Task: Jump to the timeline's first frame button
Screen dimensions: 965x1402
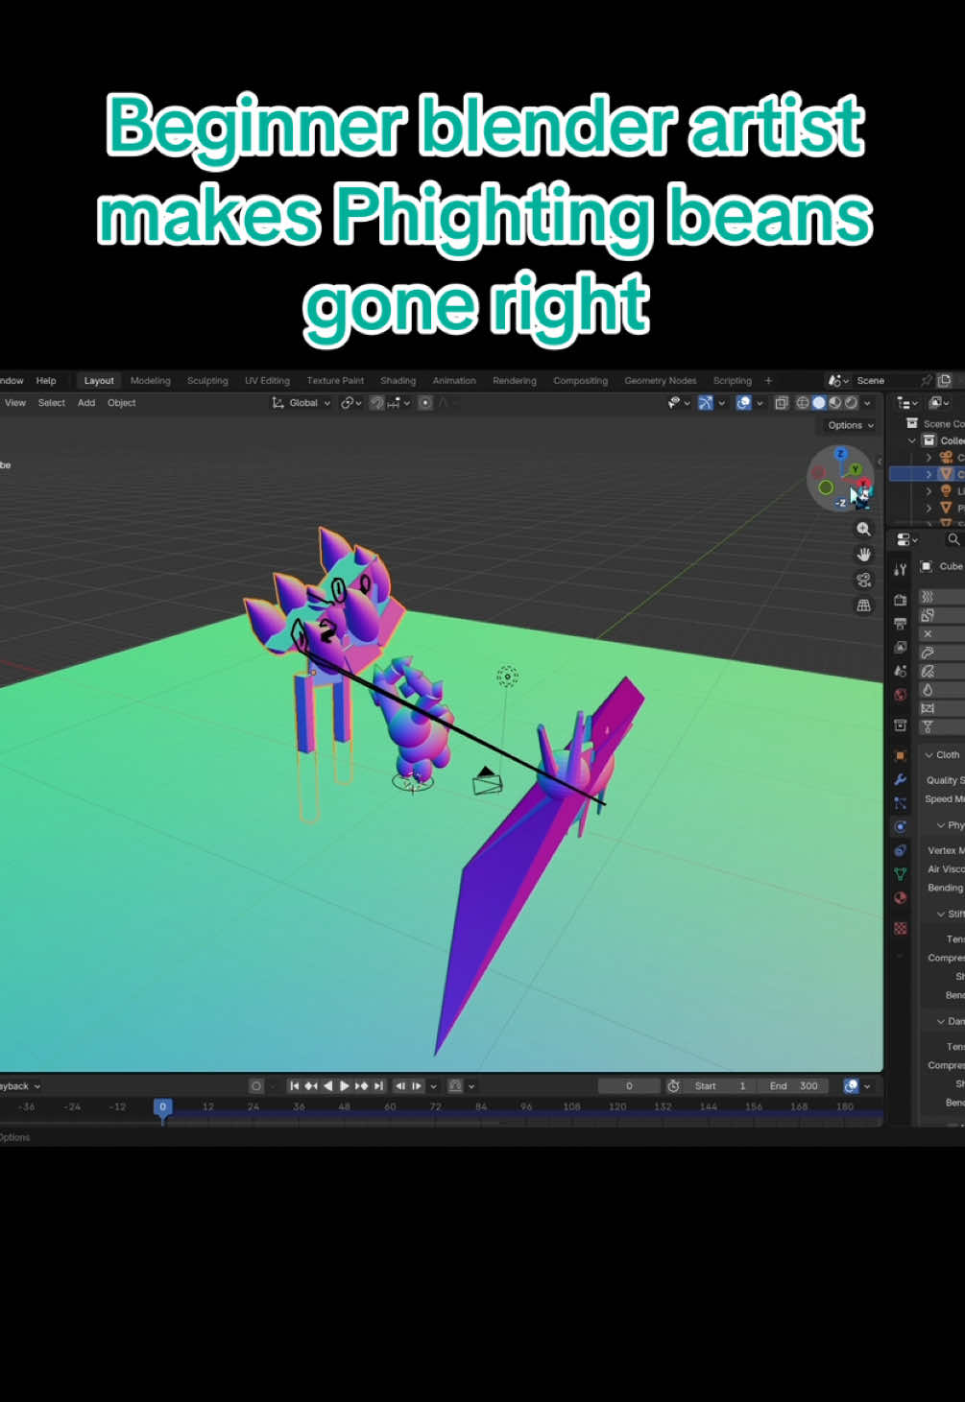Action: [x=294, y=1086]
